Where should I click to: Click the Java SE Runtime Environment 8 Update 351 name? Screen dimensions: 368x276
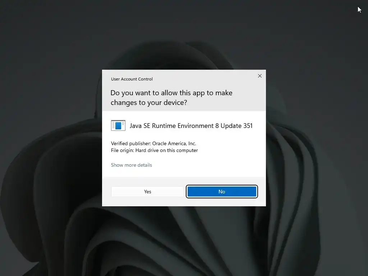[191, 126]
